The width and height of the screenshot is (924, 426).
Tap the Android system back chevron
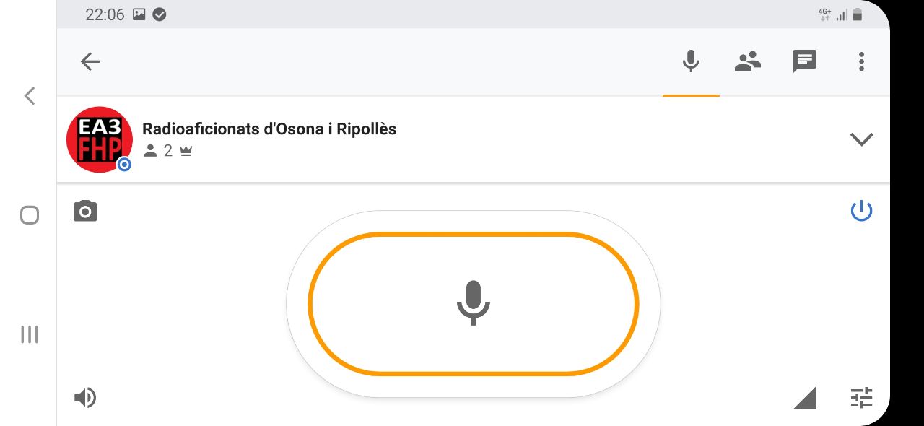[30, 95]
